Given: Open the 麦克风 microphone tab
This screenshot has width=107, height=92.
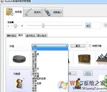Looking at the screenshot, I should tap(32, 12).
